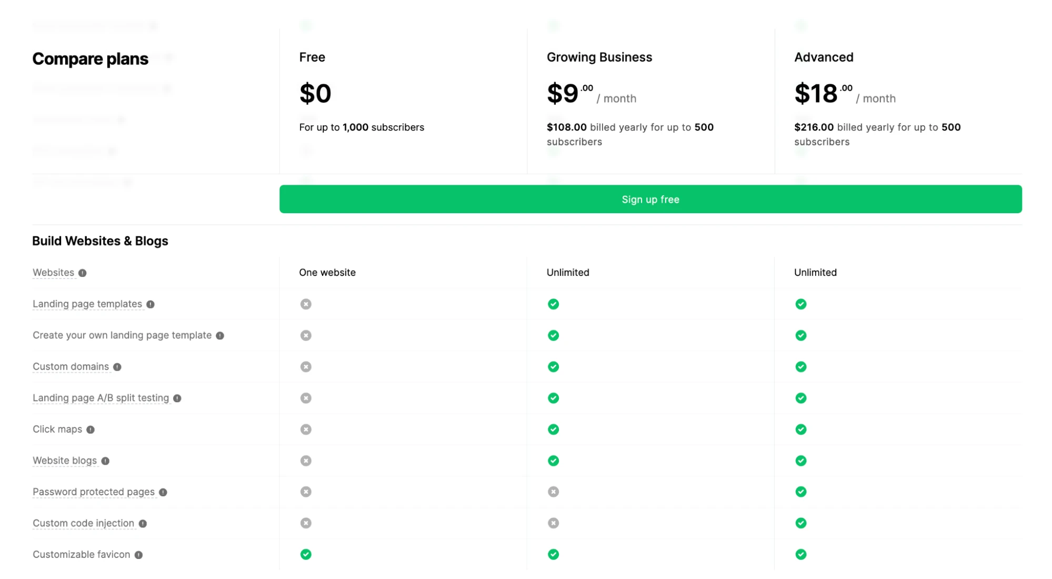1052x579 pixels.
Task: Click the Custom domains feature label
Action: click(x=71, y=366)
